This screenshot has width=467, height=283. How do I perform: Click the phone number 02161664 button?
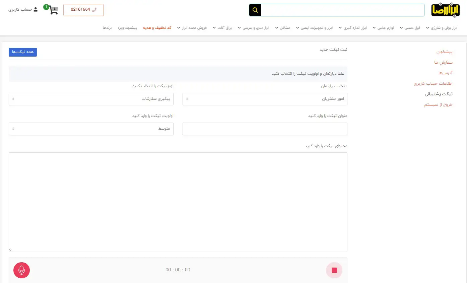point(83,10)
